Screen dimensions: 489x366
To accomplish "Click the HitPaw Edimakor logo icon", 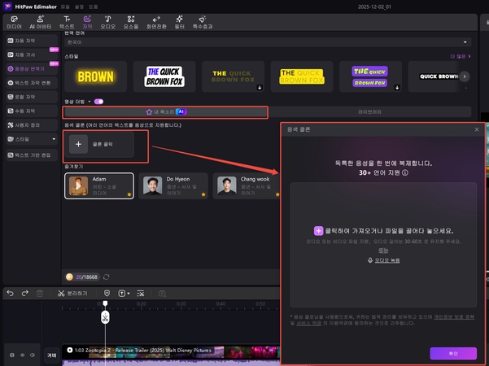I will 7,7.
